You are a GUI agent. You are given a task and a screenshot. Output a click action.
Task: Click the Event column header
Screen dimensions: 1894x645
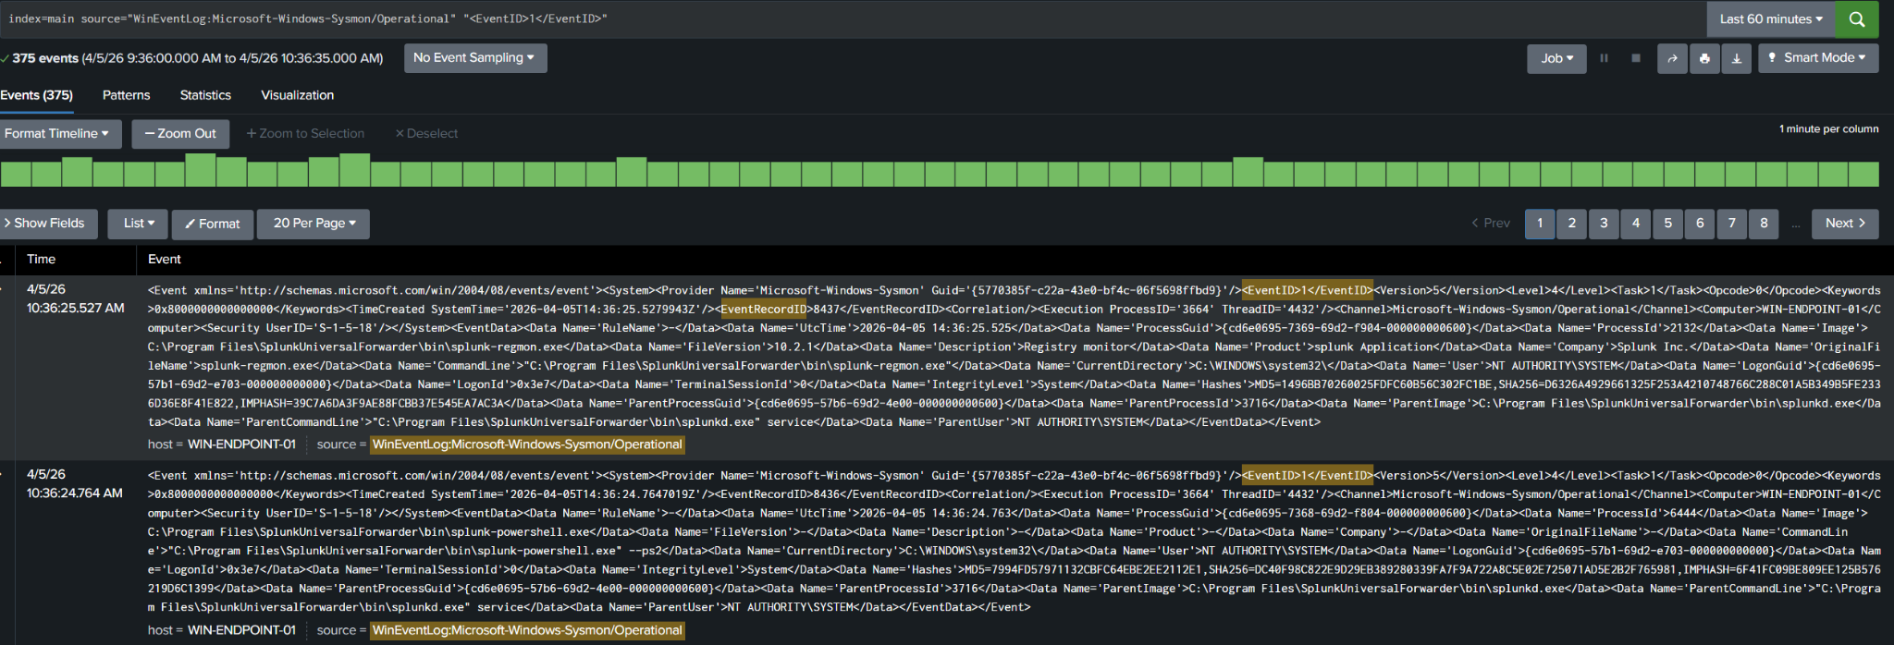click(165, 260)
